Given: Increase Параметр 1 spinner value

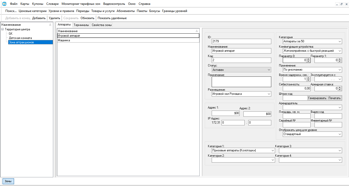Looking at the screenshot, I should (340, 59).
